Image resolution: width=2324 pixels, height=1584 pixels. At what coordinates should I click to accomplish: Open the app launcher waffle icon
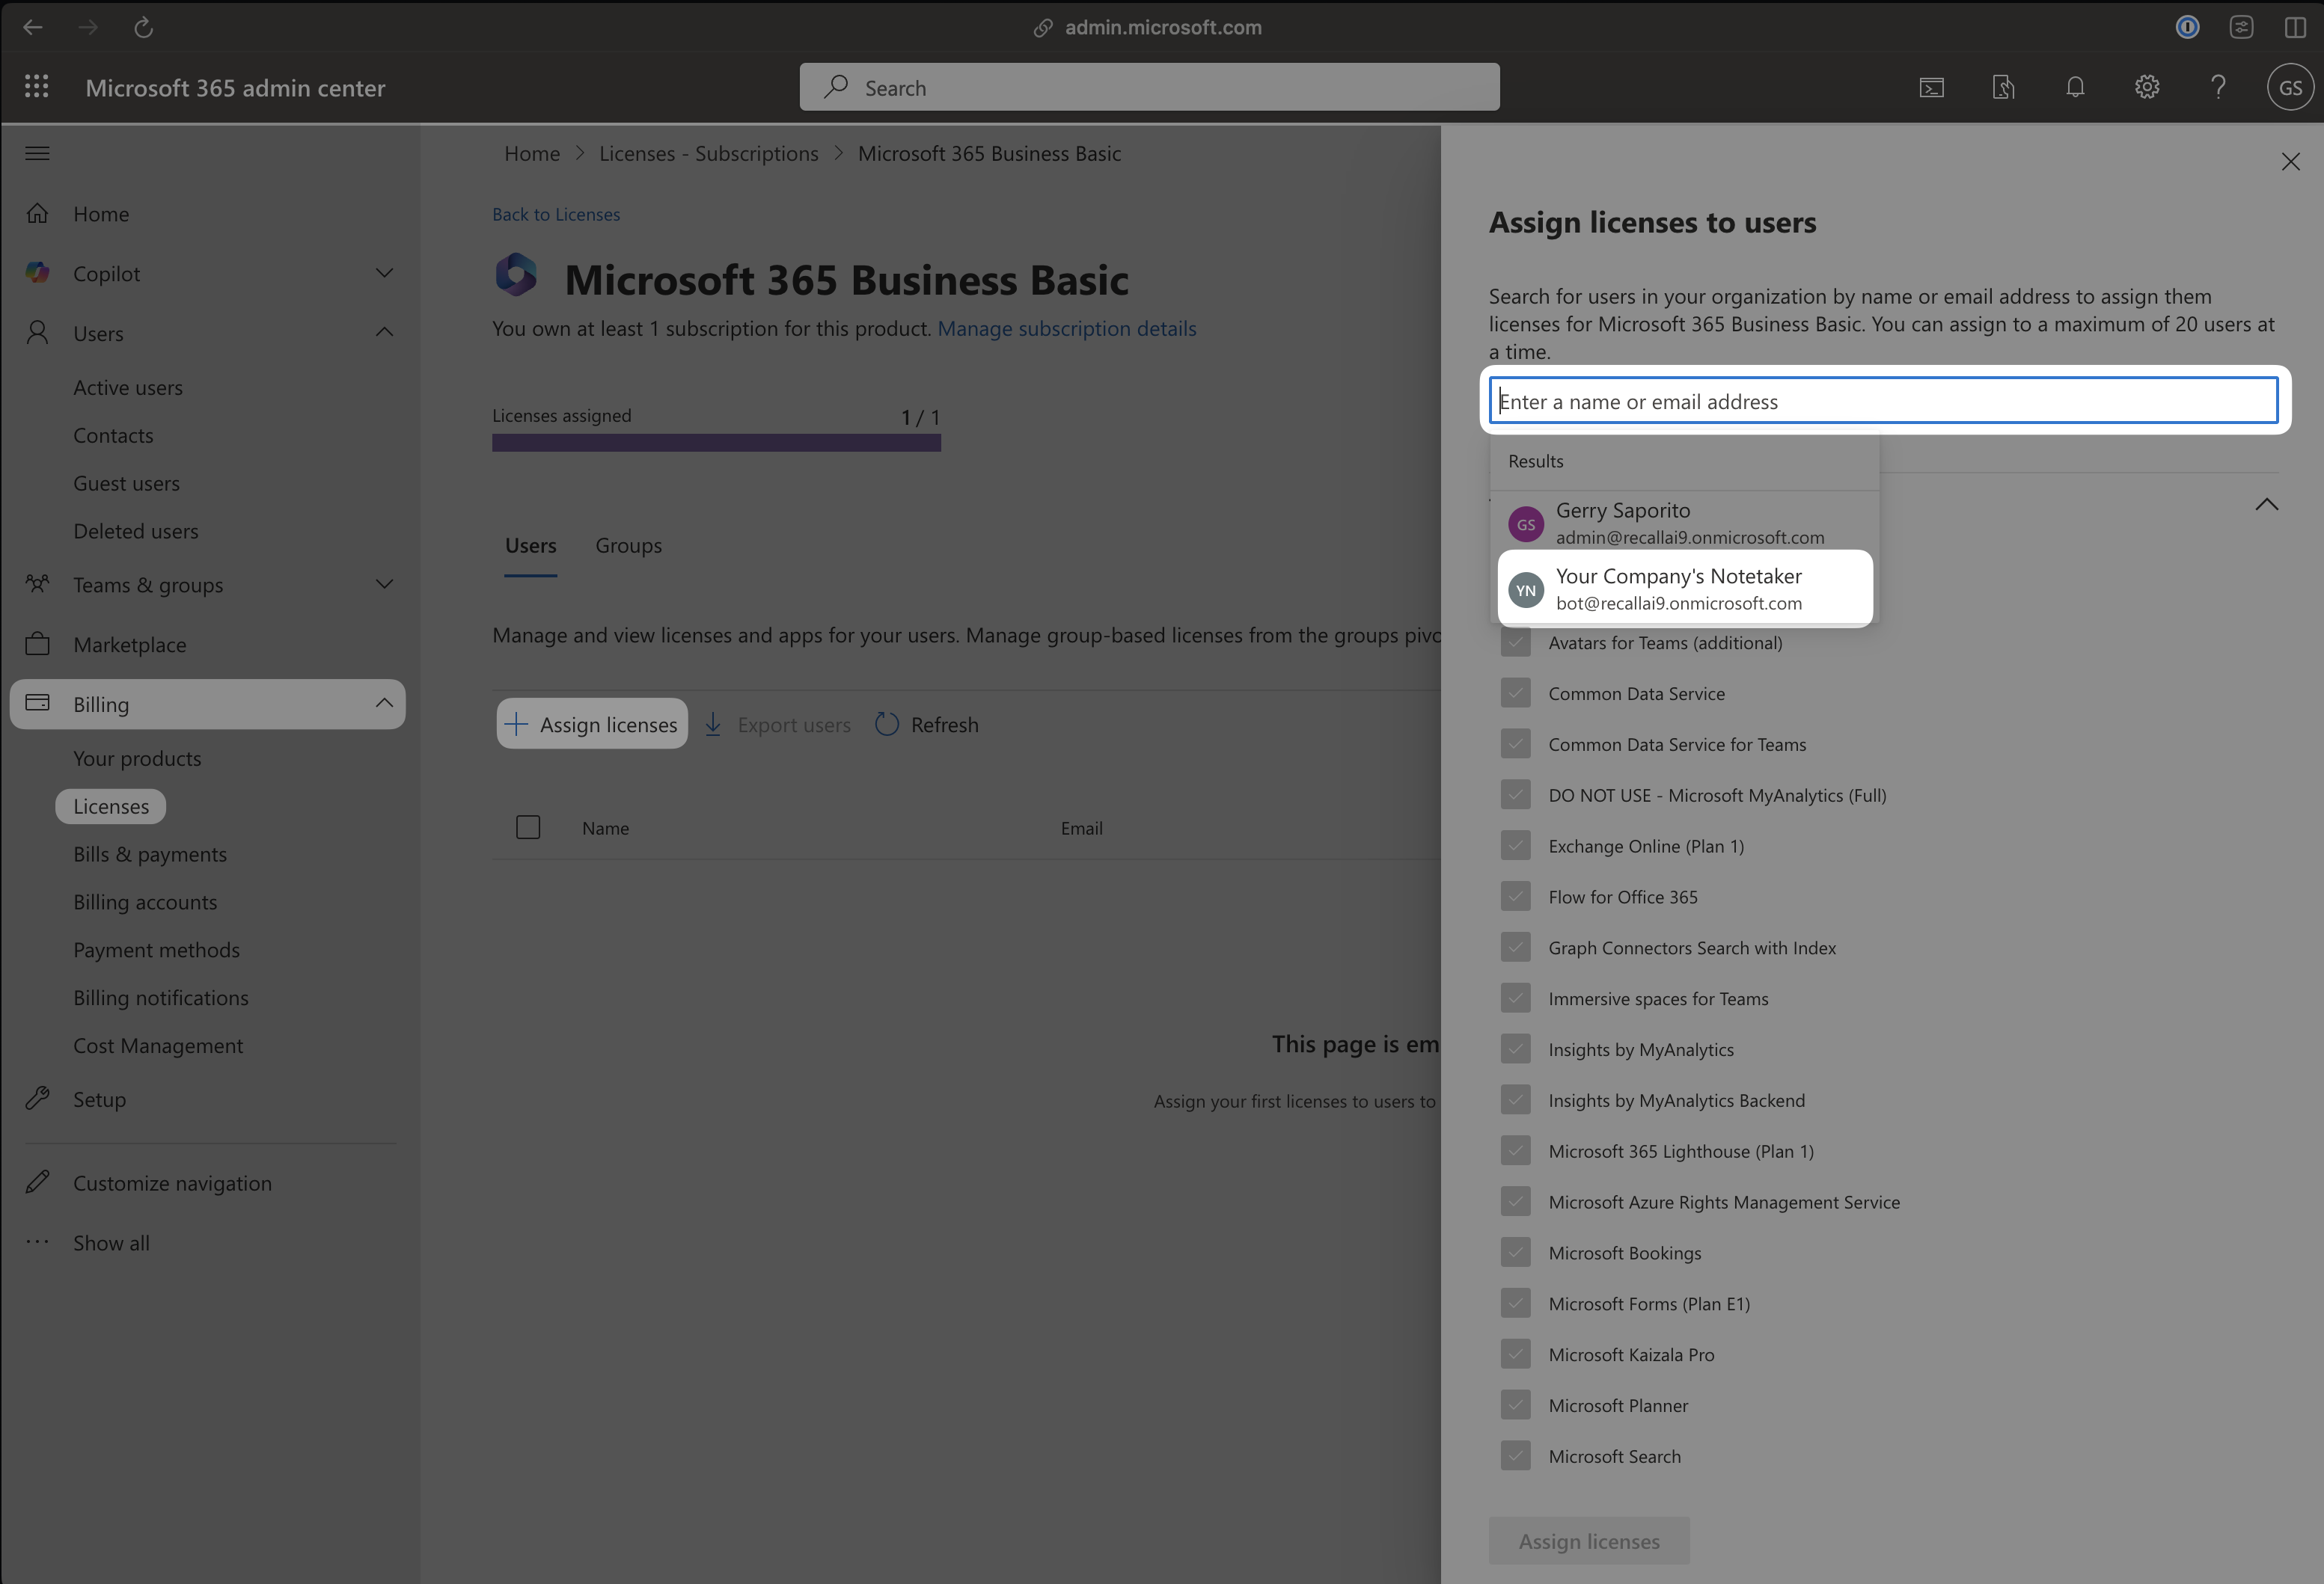coord(37,87)
